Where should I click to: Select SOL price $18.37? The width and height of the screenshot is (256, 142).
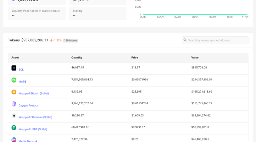pyautogui.click(x=136, y=67)
